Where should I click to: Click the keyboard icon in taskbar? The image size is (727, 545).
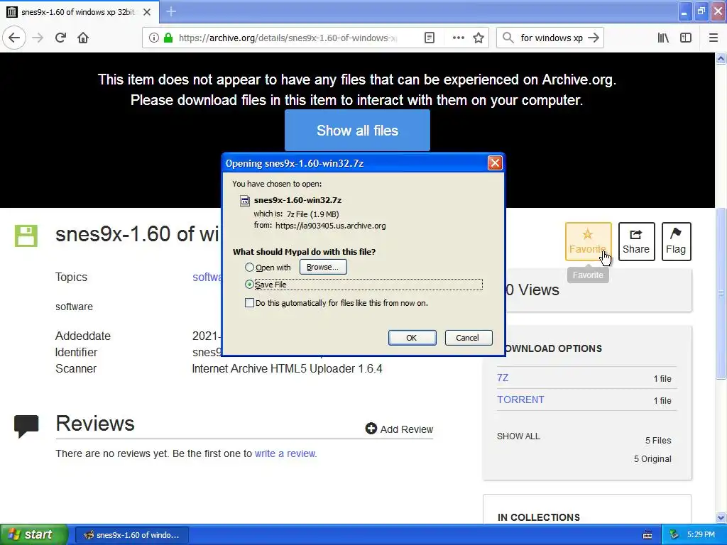click(x=647, y=535)
